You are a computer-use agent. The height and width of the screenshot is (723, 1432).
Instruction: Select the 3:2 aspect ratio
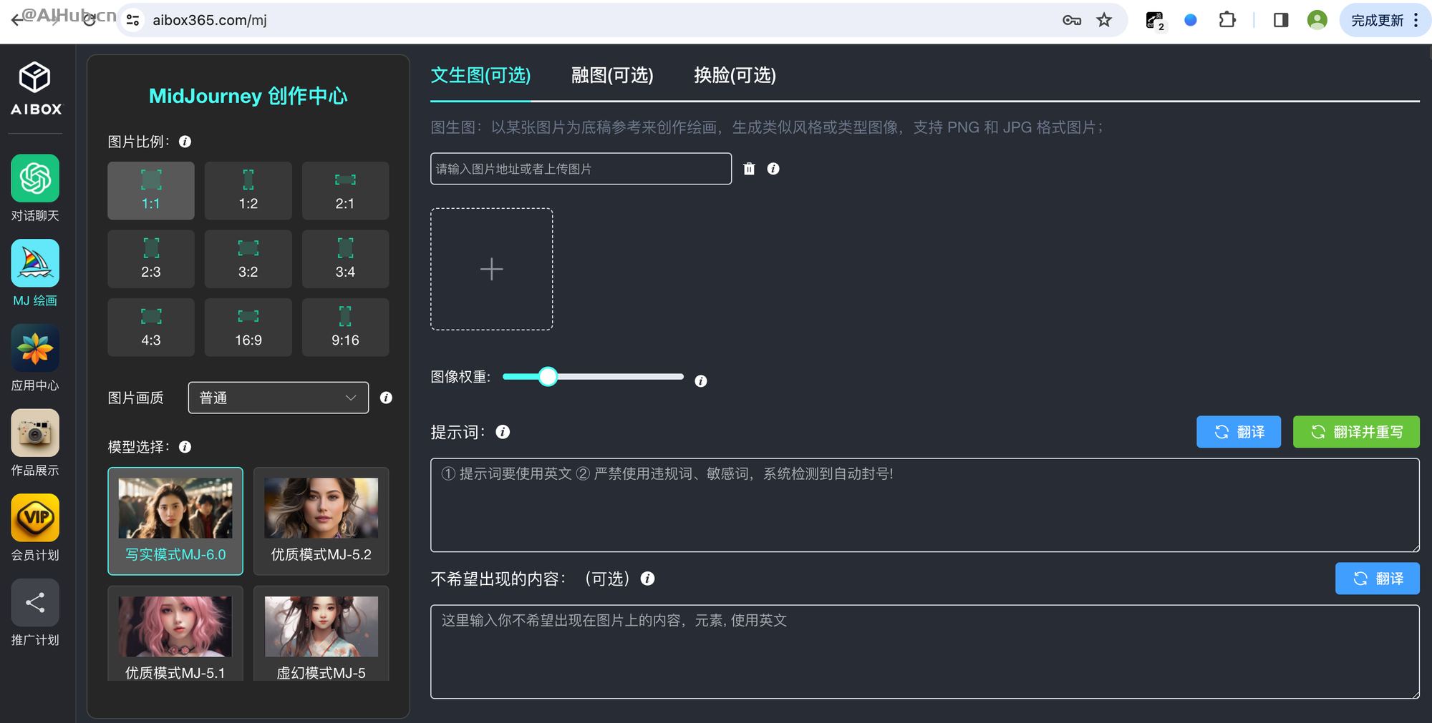point(248,259)
